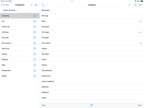Add a new category with plus icon

[32, 5]
